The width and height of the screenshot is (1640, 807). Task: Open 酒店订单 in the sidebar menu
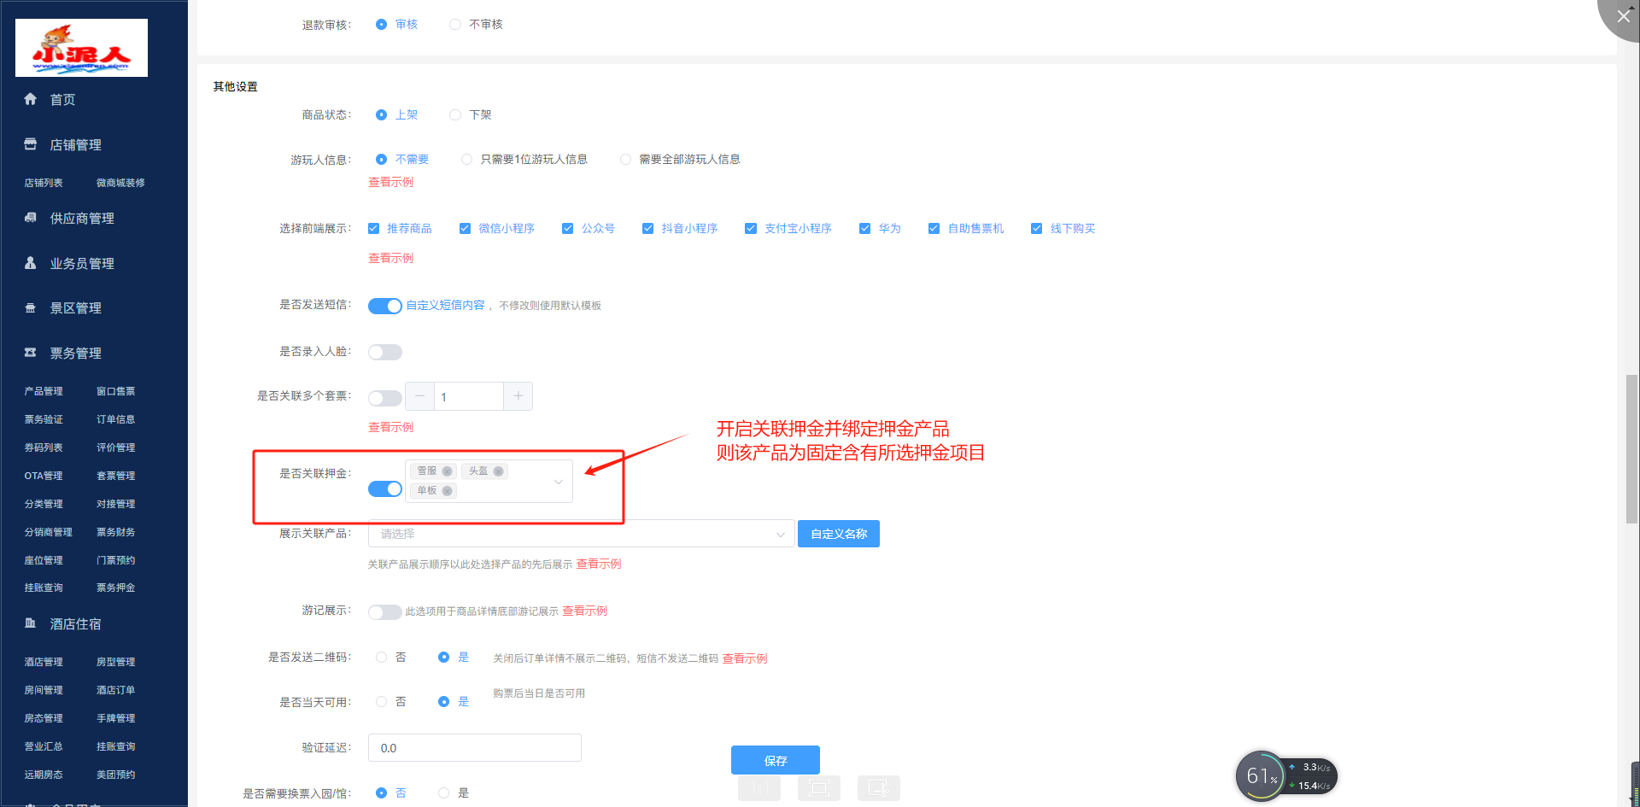(x=115, y=690)
